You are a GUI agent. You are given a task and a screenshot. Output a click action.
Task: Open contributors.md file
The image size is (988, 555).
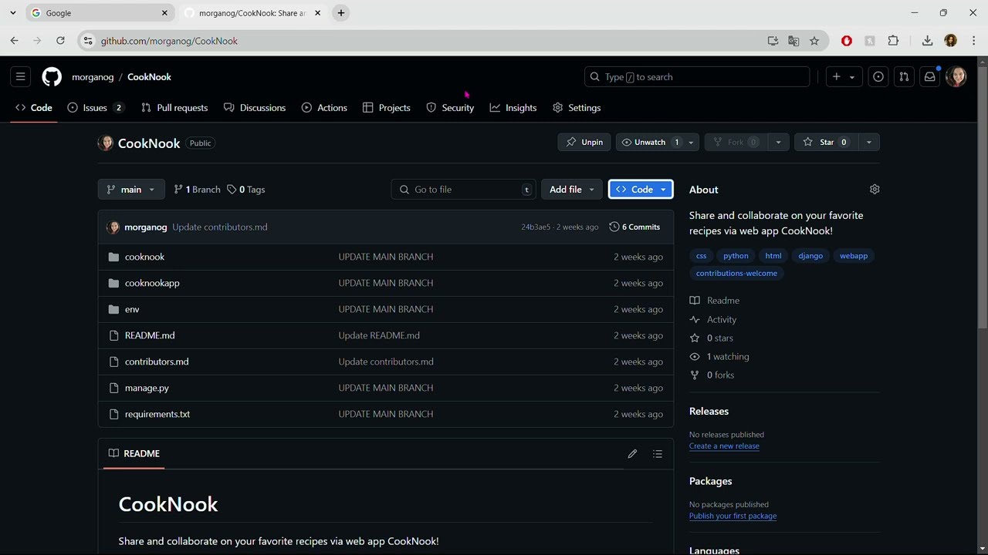(157, 362)
